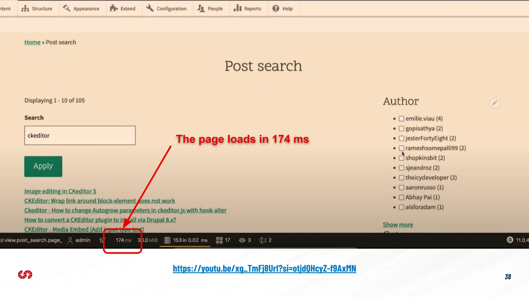Image resolution: width=529 pixels, height=297 pixels.
Task: Check the gopisathya author filter
Action: click(401, 128)
